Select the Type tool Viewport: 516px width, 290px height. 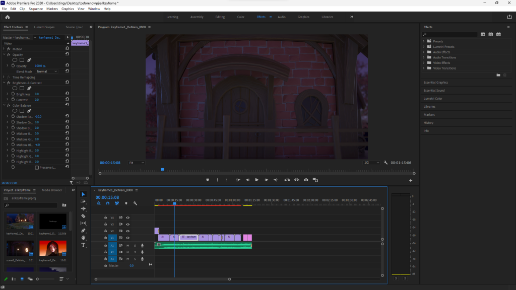coord(83,245)
